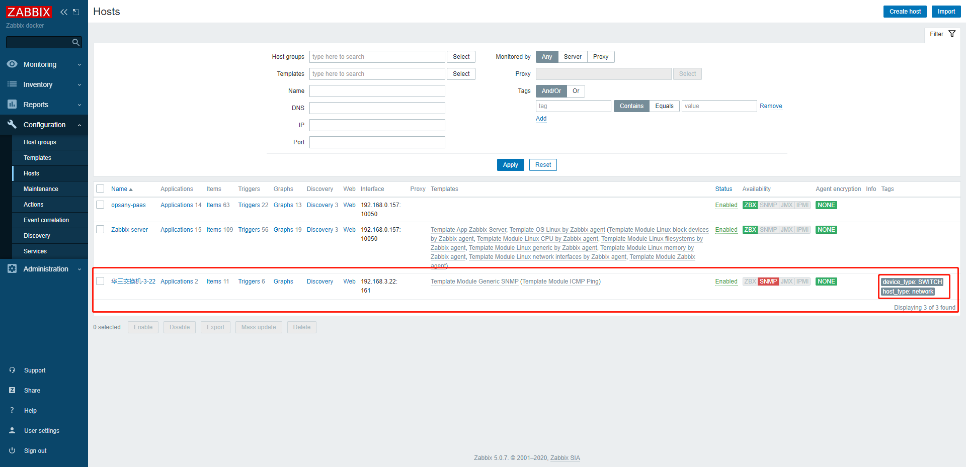Click ZBX availability badge for opsany-paas
The image size is (966, 467).
[x=750, y=205]
